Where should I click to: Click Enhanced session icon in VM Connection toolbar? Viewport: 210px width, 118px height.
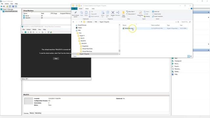(x=49, y=32)
